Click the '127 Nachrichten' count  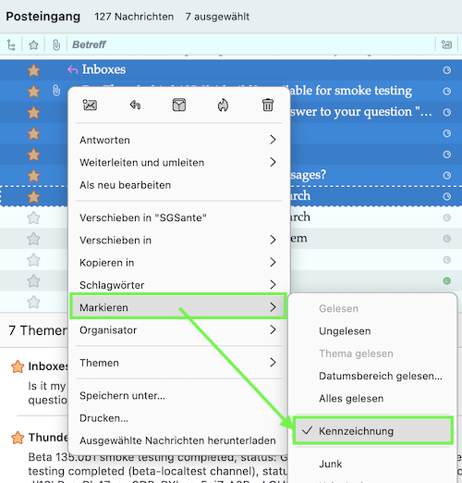[134, 17]
